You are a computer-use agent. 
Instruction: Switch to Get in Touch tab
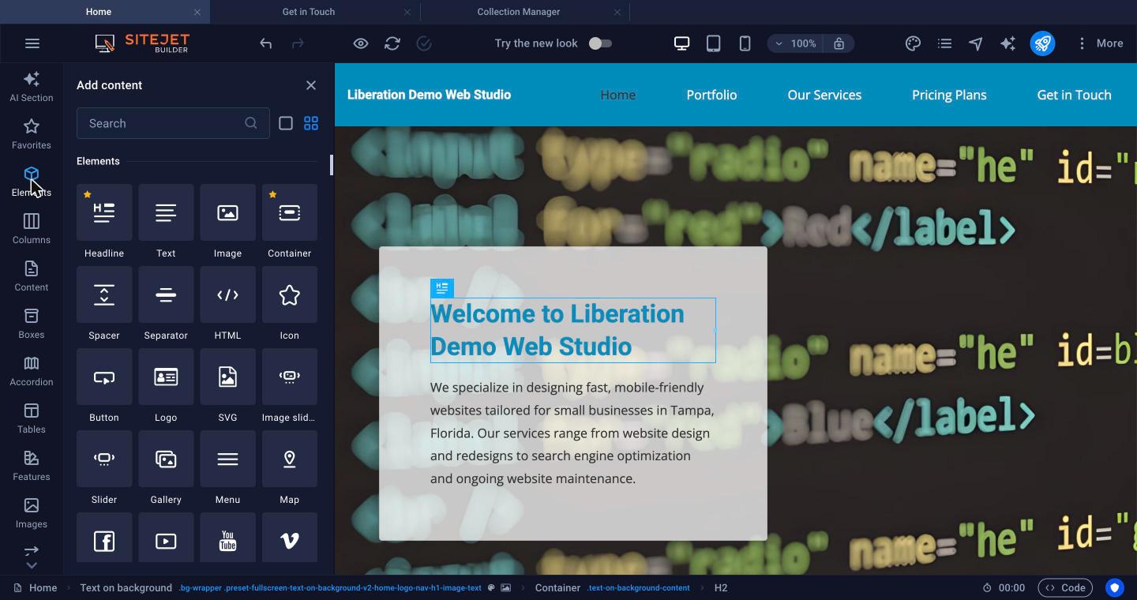point(309,12)
